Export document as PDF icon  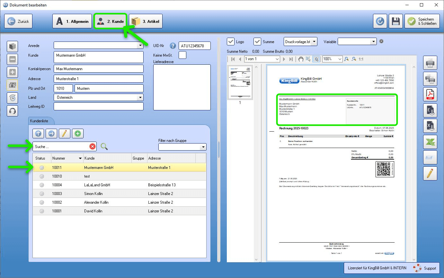click(x=430, y=94)
